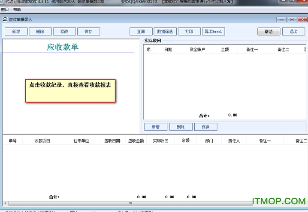Click the horizontal scrollbar left arrow
The width and height of the screenshot is (308, 212).
point(5,203)
